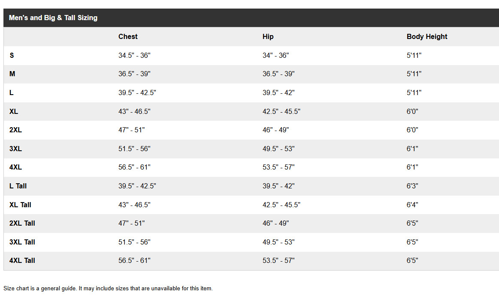Click the Body Height column header
The width and height of the screenshot is (499, 304).
coord(426,37)
